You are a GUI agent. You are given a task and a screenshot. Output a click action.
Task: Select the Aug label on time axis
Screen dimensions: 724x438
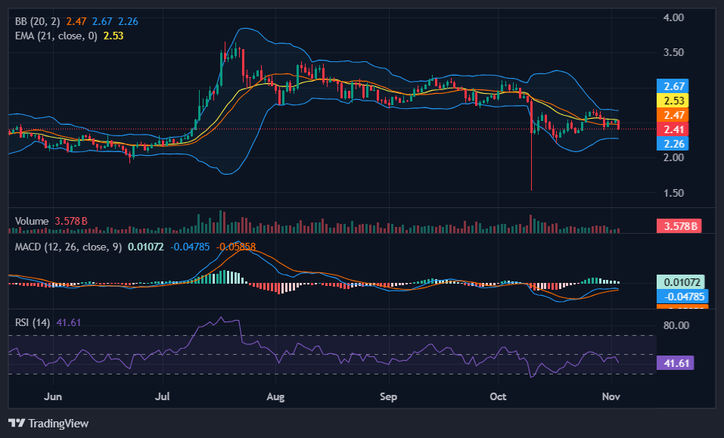tap(276, 396)
